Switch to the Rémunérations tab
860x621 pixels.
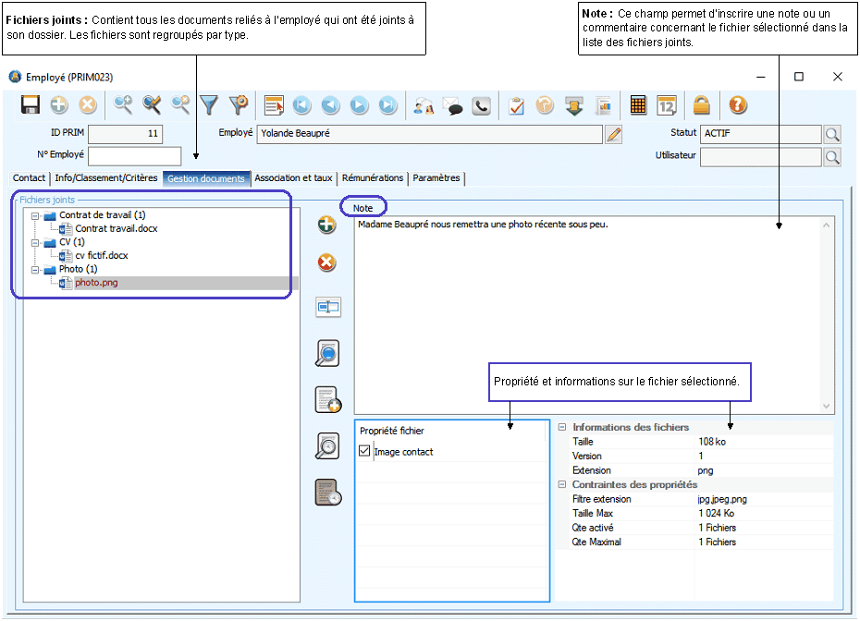pyautogui.click(x=373, y=178)
